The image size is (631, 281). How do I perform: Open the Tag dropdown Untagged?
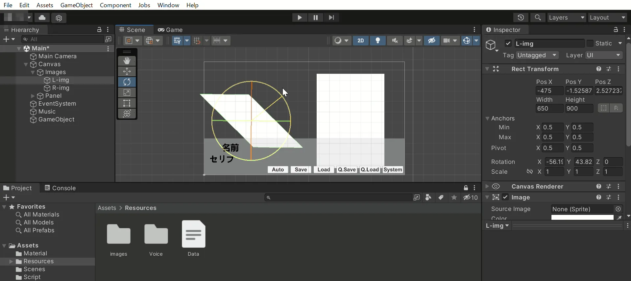537,55
